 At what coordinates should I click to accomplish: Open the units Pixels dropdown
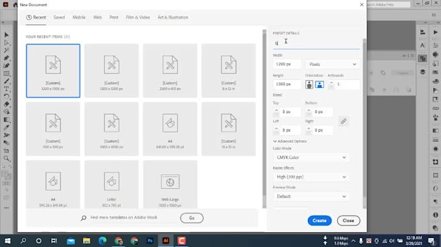click(x=333, y=64)
